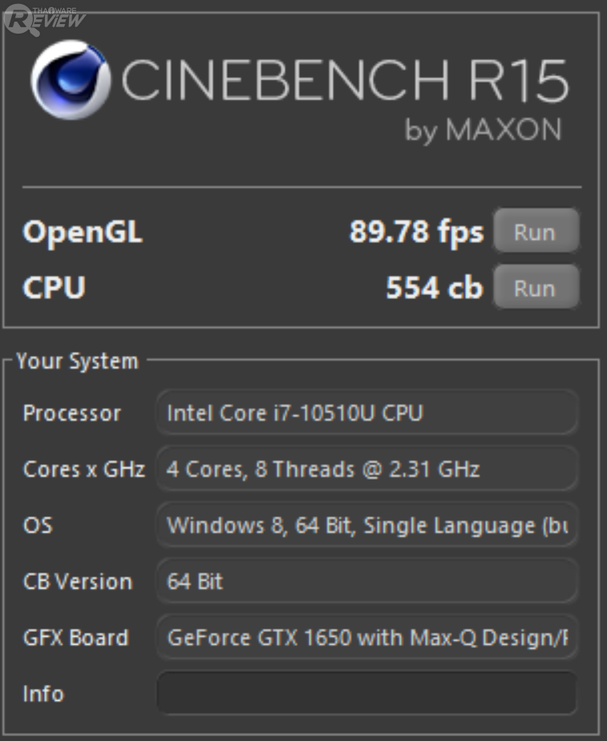Click the CINEBENCH R15 title text
This screenshot has width=607, height=741.
click(345, 80)
